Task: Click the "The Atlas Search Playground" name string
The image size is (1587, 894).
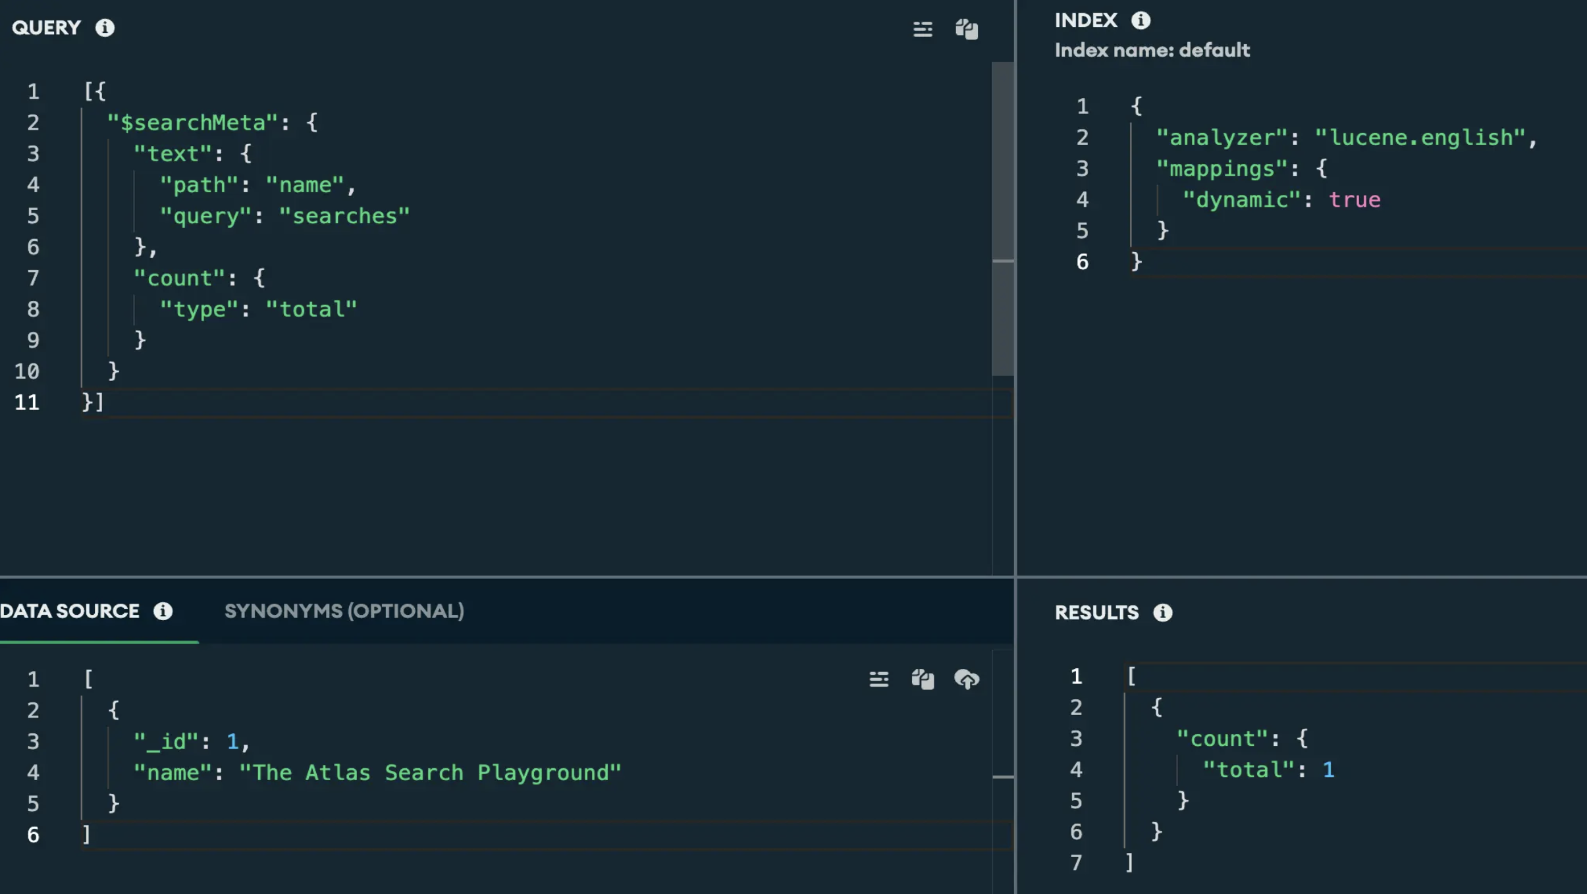Action: coord(429,772)
